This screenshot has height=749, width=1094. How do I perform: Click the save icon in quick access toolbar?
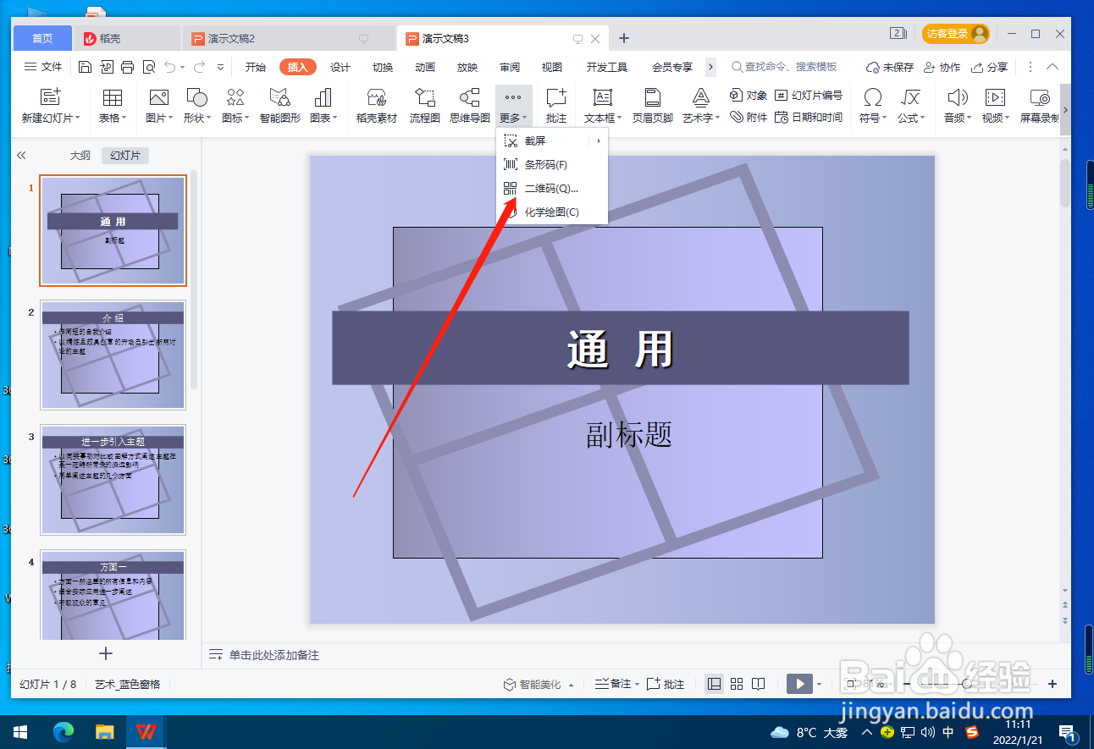click(x=85, y=67)
